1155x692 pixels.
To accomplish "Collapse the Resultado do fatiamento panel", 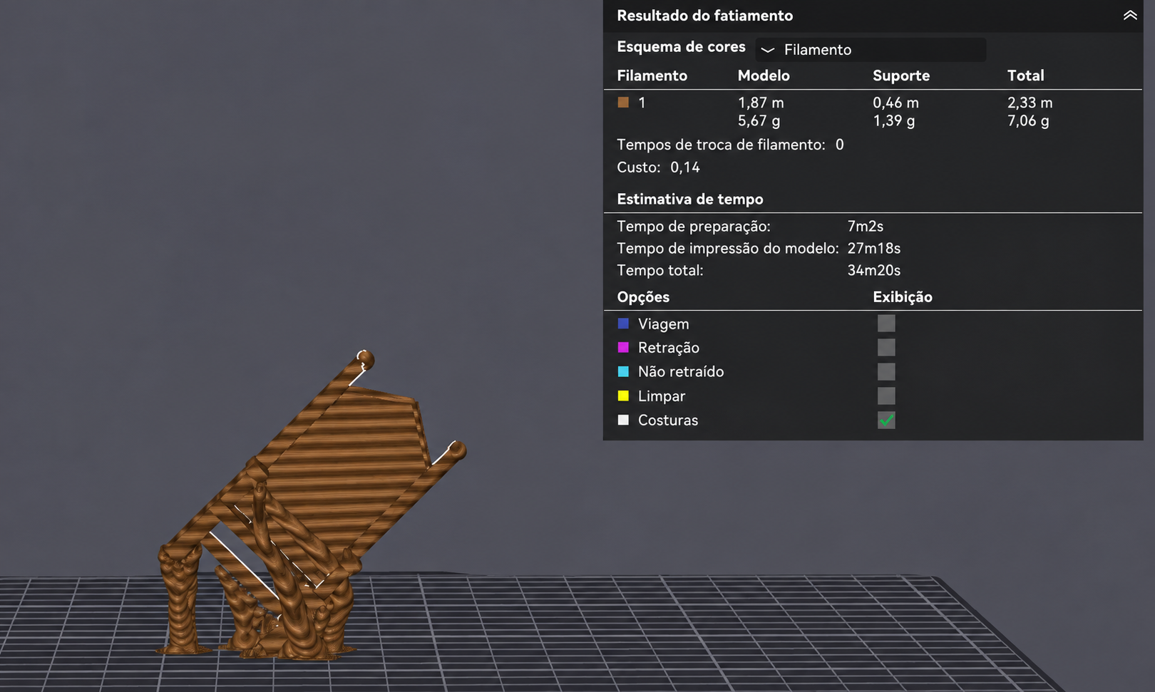I will [x=1129, y=15].
